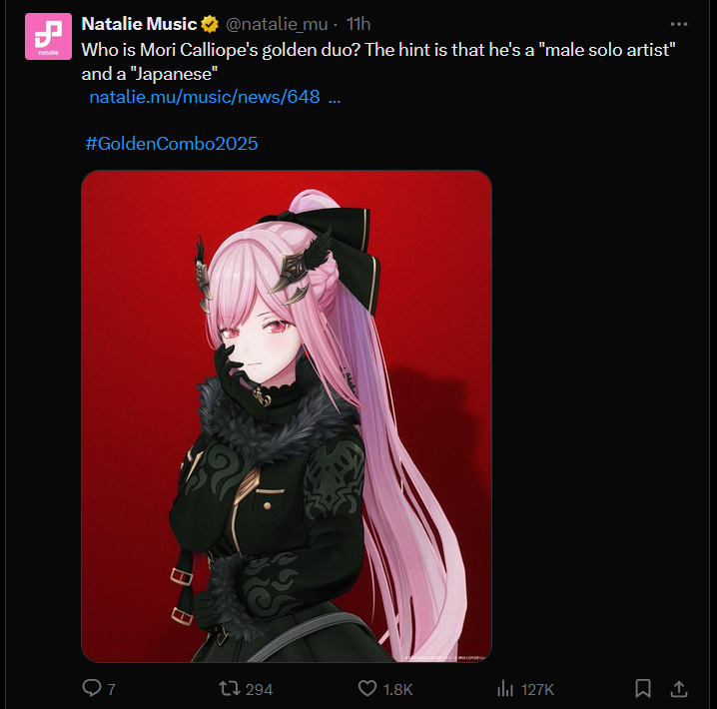Click the repost arrows icon
The image size is (717, 709).
[x=229, y=688]
